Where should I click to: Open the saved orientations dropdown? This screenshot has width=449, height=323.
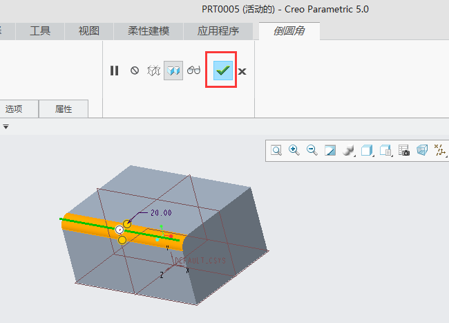point(385,151)
